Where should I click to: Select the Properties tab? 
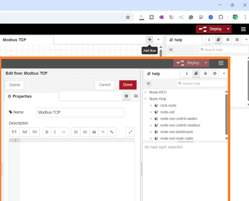pos(31,96)
